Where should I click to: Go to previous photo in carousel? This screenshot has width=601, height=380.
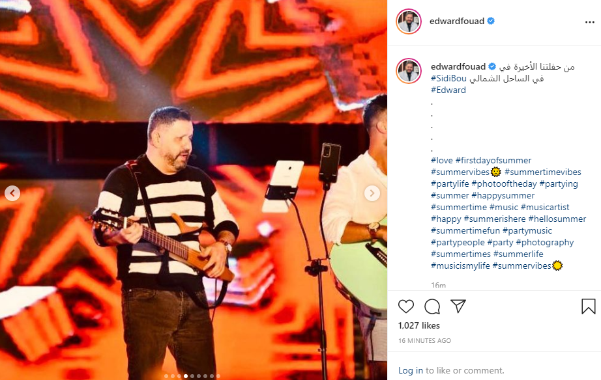coord(12,193)
